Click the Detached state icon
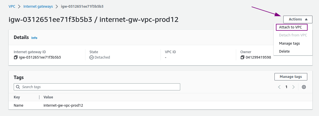Viewport: 319px width, 116px height. pos(92,57)
